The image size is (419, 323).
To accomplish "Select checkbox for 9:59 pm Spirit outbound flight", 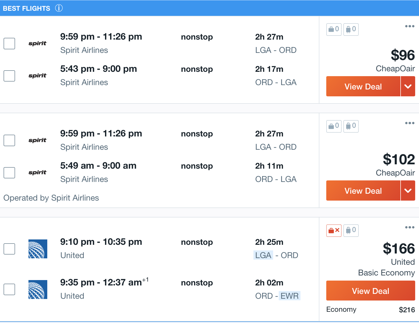I will (x=9, y=43).
